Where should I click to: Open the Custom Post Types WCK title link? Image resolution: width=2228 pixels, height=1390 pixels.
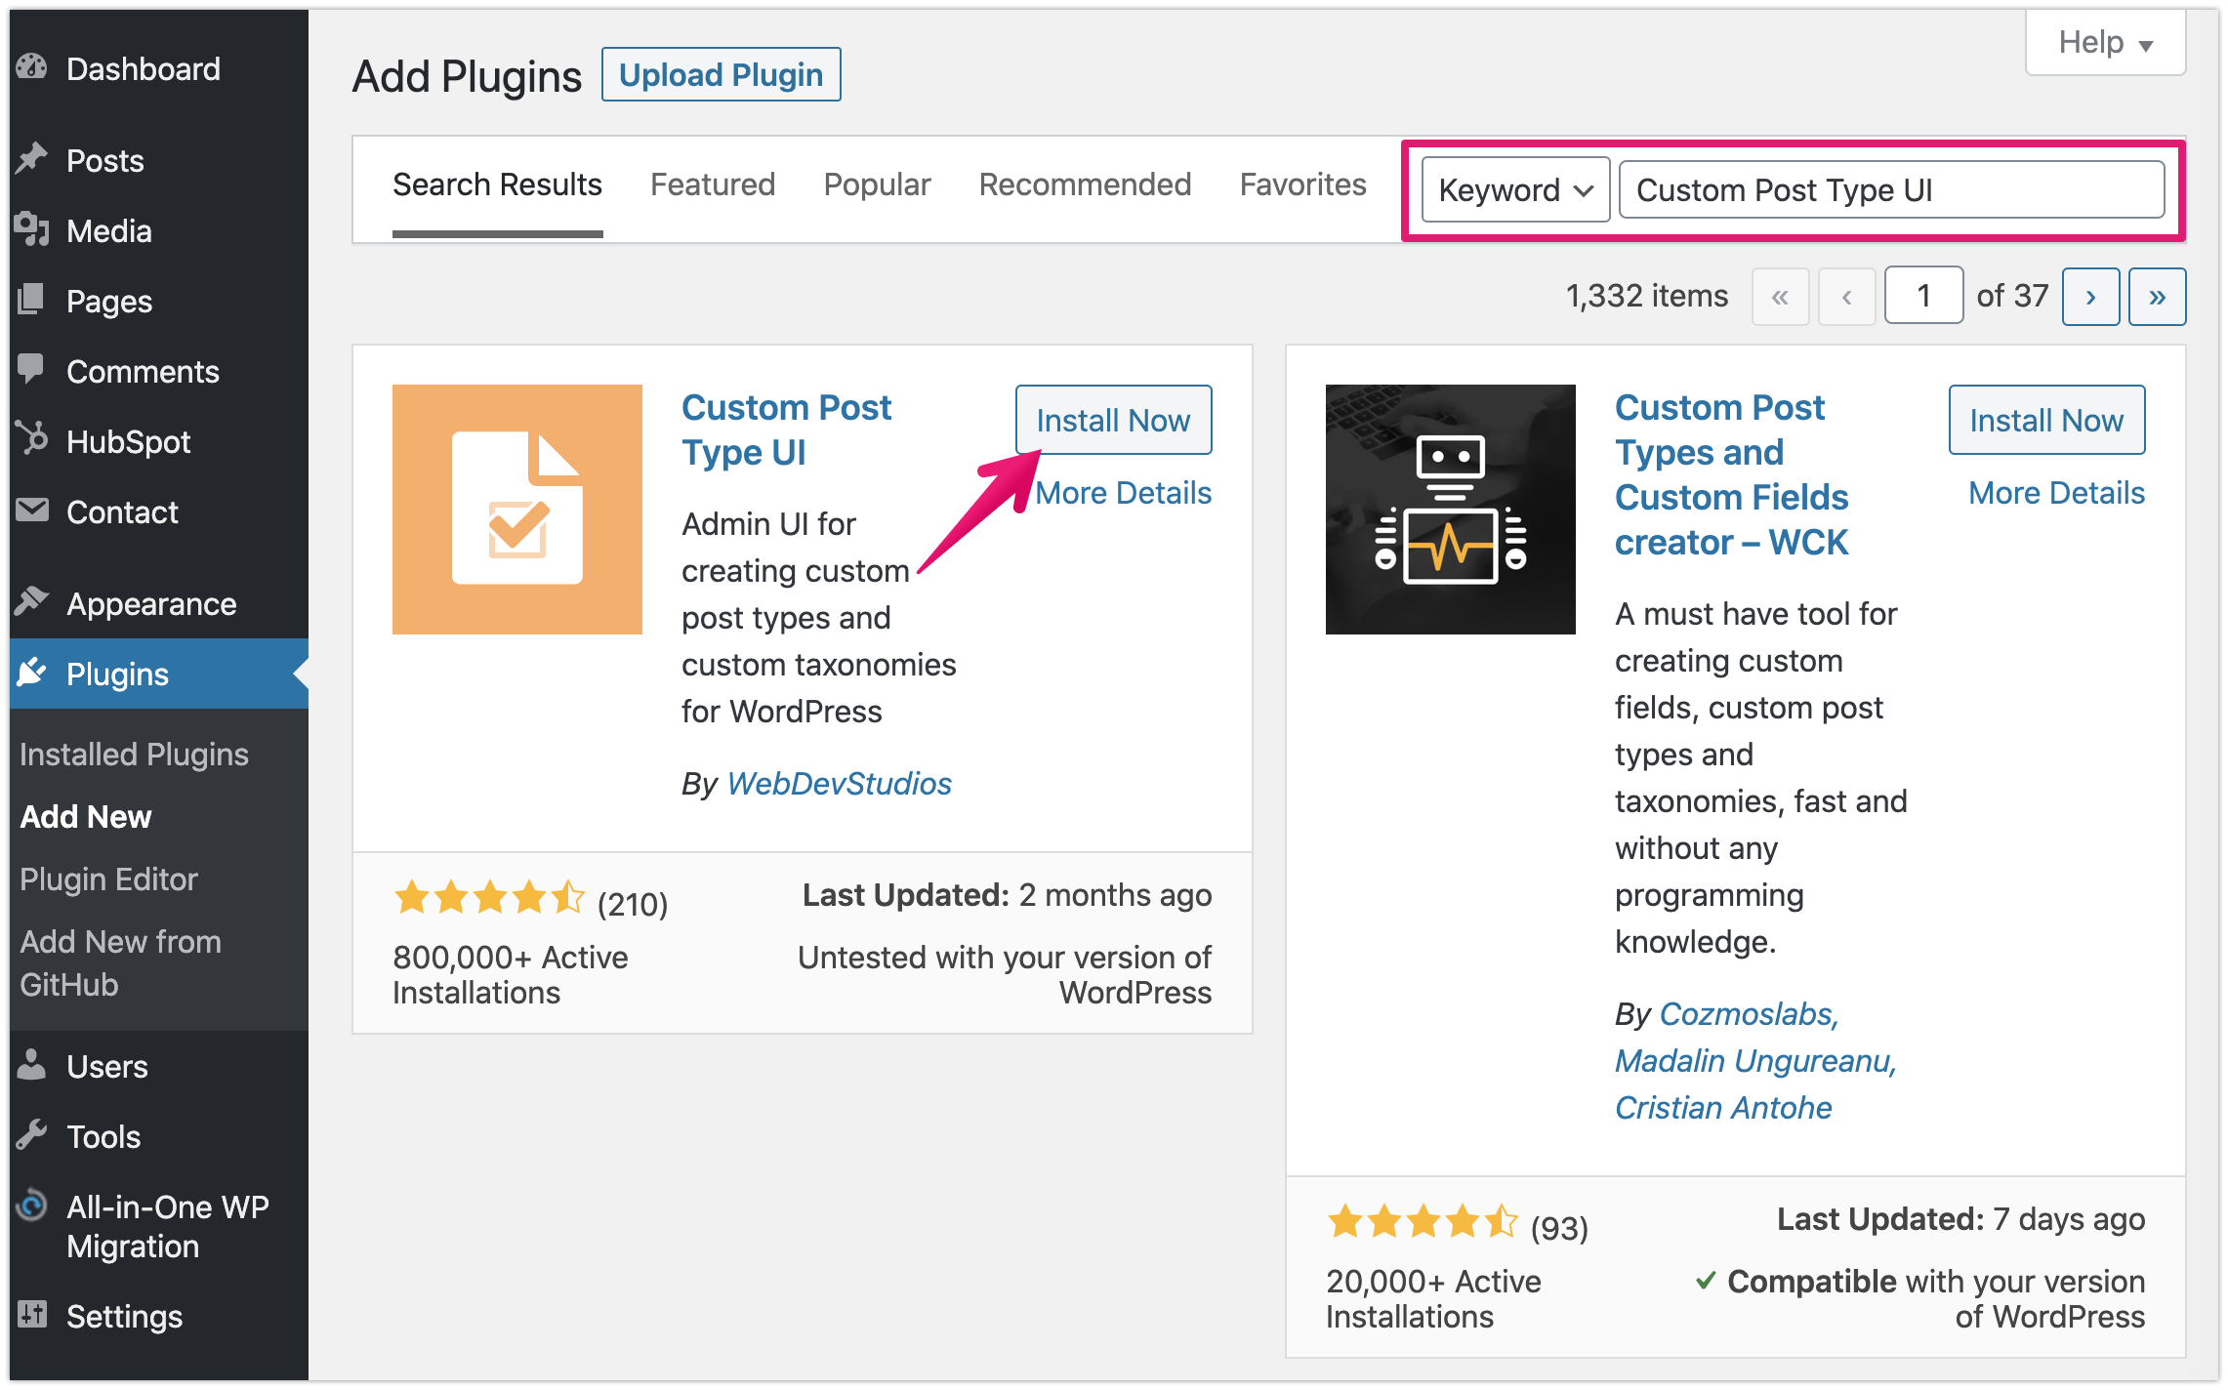(1731, 474)
